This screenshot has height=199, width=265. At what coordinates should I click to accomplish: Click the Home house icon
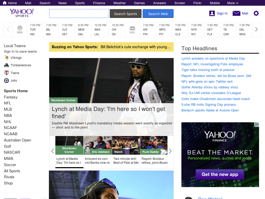pyautogui.click(x=5, y=3)
